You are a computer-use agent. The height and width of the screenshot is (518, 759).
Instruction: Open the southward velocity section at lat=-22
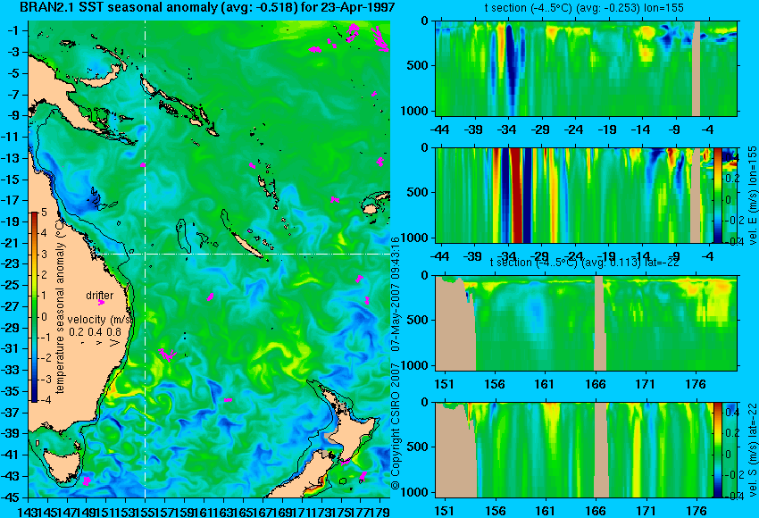coord(574,450)
